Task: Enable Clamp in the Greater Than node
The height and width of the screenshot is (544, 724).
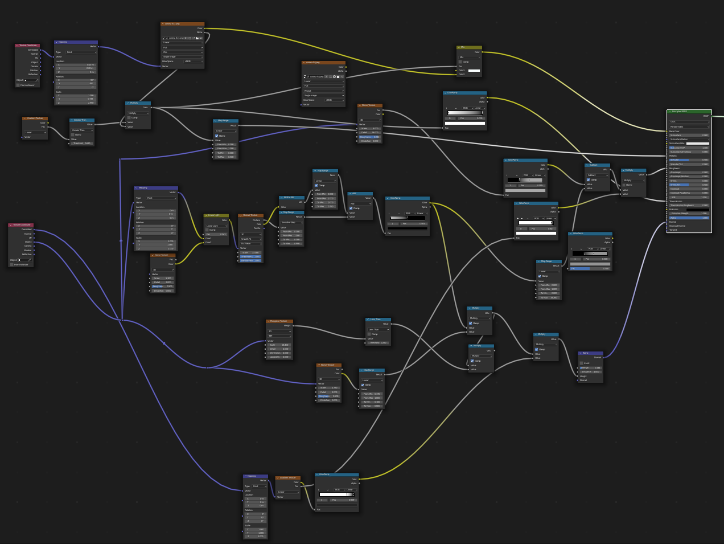Action: coord(72,134)
